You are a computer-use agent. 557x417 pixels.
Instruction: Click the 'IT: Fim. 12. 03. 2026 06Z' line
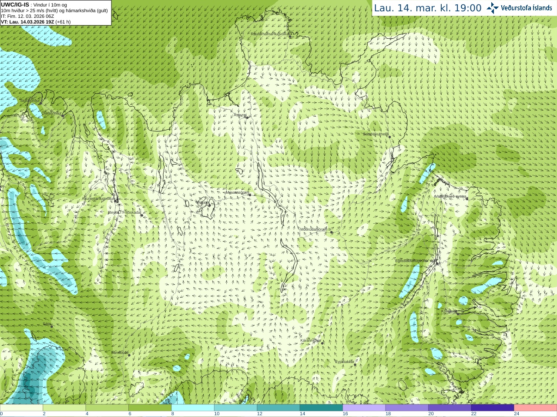pos(27,16)
